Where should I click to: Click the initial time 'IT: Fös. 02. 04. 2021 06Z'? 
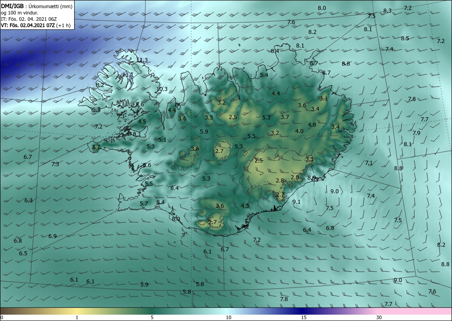point(29,19)
